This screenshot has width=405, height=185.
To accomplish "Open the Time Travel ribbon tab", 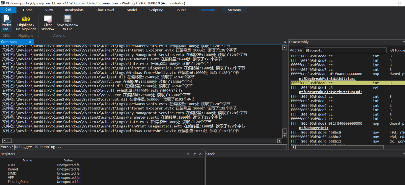I will (x=105, y=10).
